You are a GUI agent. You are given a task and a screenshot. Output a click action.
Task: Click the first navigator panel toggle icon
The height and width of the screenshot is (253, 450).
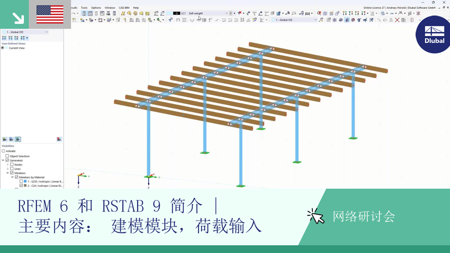(84, 13)
